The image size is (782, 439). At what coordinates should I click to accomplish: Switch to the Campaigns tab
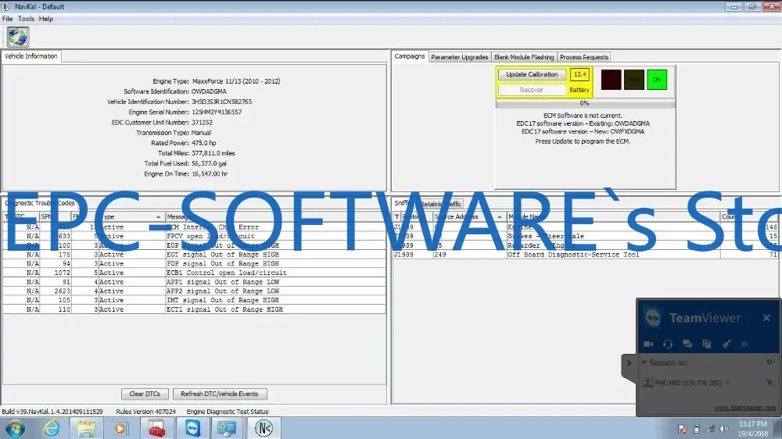tap(410, 56)
